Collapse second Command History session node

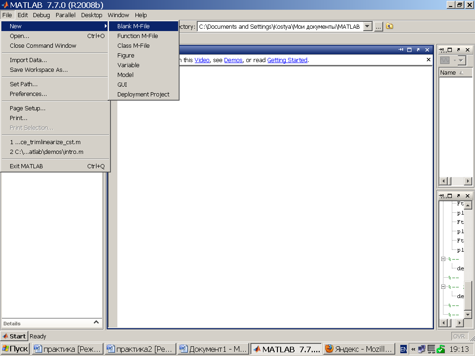(x=443, y=286)
